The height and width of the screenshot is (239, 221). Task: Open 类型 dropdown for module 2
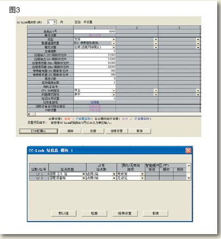pyautogui.click(x=156, y=39)
